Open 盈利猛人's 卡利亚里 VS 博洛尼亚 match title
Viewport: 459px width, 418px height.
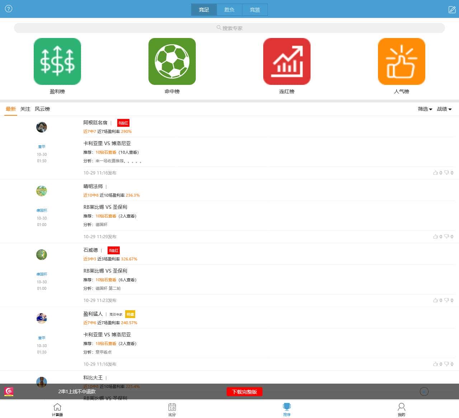[107, 335]
